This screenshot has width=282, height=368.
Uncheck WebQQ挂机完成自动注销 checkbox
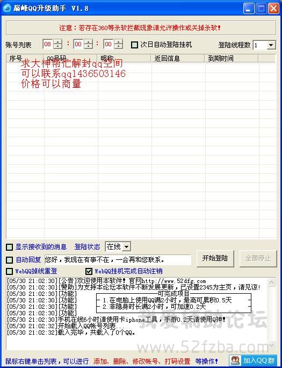point(89,271)
